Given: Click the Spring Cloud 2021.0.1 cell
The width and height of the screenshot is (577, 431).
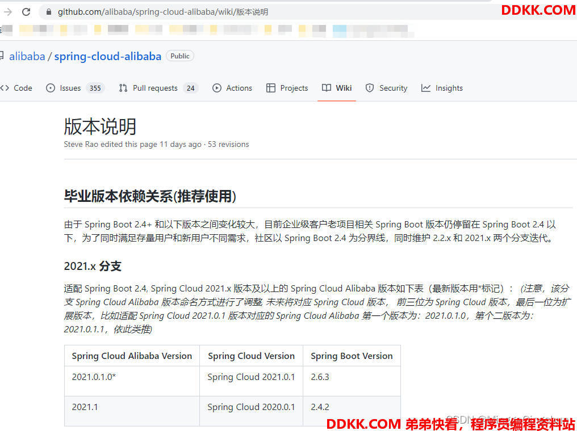Looking at the screenshot, I should coord(252,381).
